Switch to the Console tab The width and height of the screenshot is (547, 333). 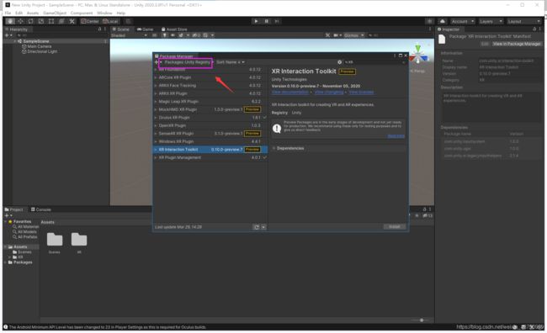coord(41,209)
